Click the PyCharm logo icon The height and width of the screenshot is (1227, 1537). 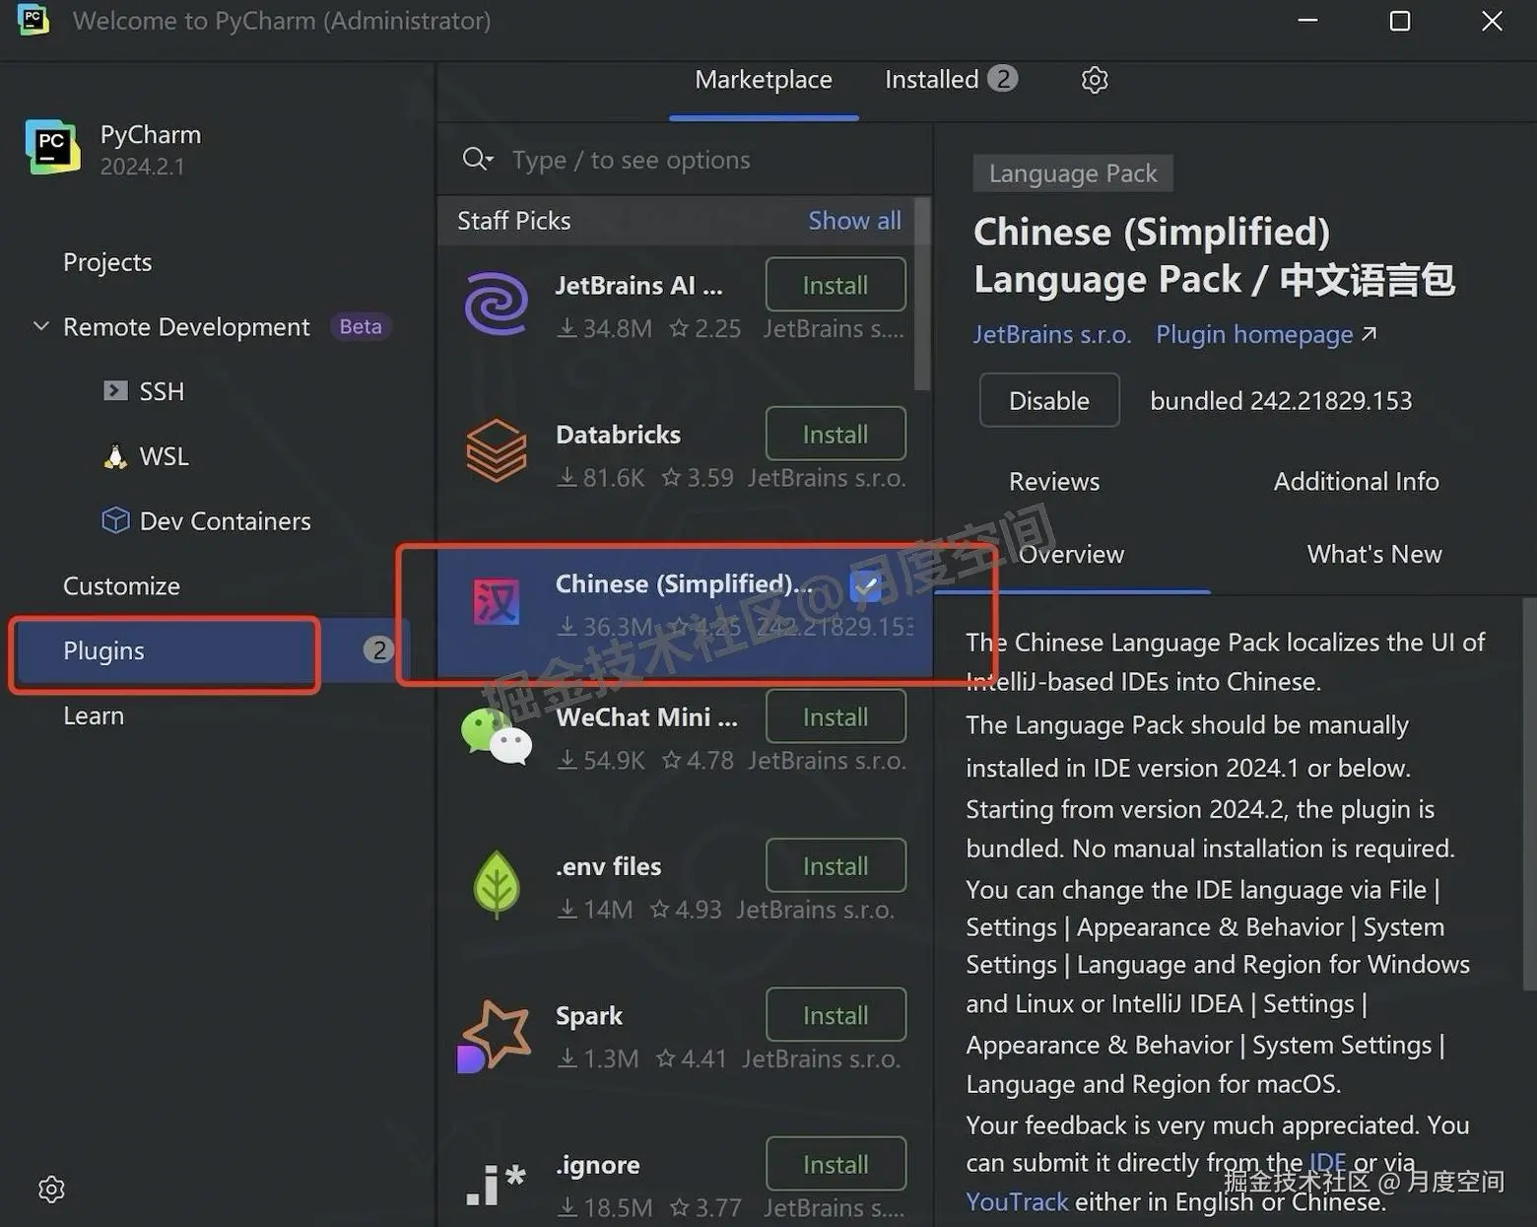(x=51, y=146)
